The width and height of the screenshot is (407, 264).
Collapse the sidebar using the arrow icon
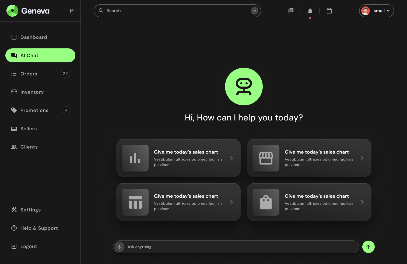(72, 11)
